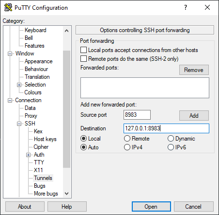Choose the IPv6 radio option
The image size is (219, 215).
click(x=171, y=147)
